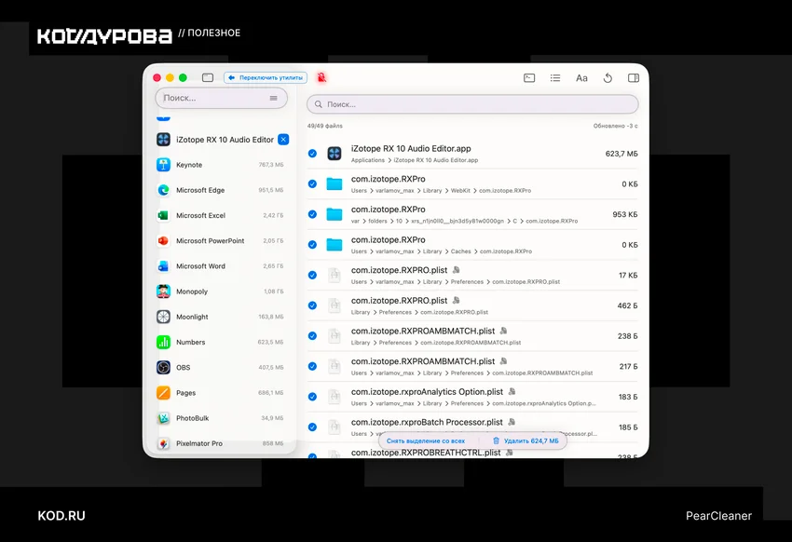This screenshot has width=792, height=542.
Task: Uncheck the 953 КБ com.izotope.RXPro checkbox
Action: [312, 214]
